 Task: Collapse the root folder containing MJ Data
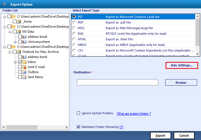5,27
